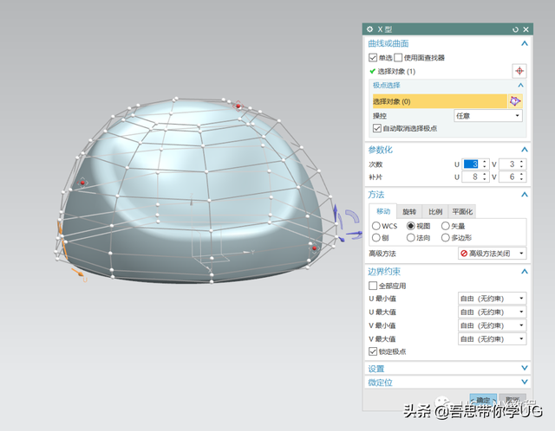Click the red prohibition icon in 高级方法关闭
This screenshot has width=555, height=431.
(x=464, y=254)
